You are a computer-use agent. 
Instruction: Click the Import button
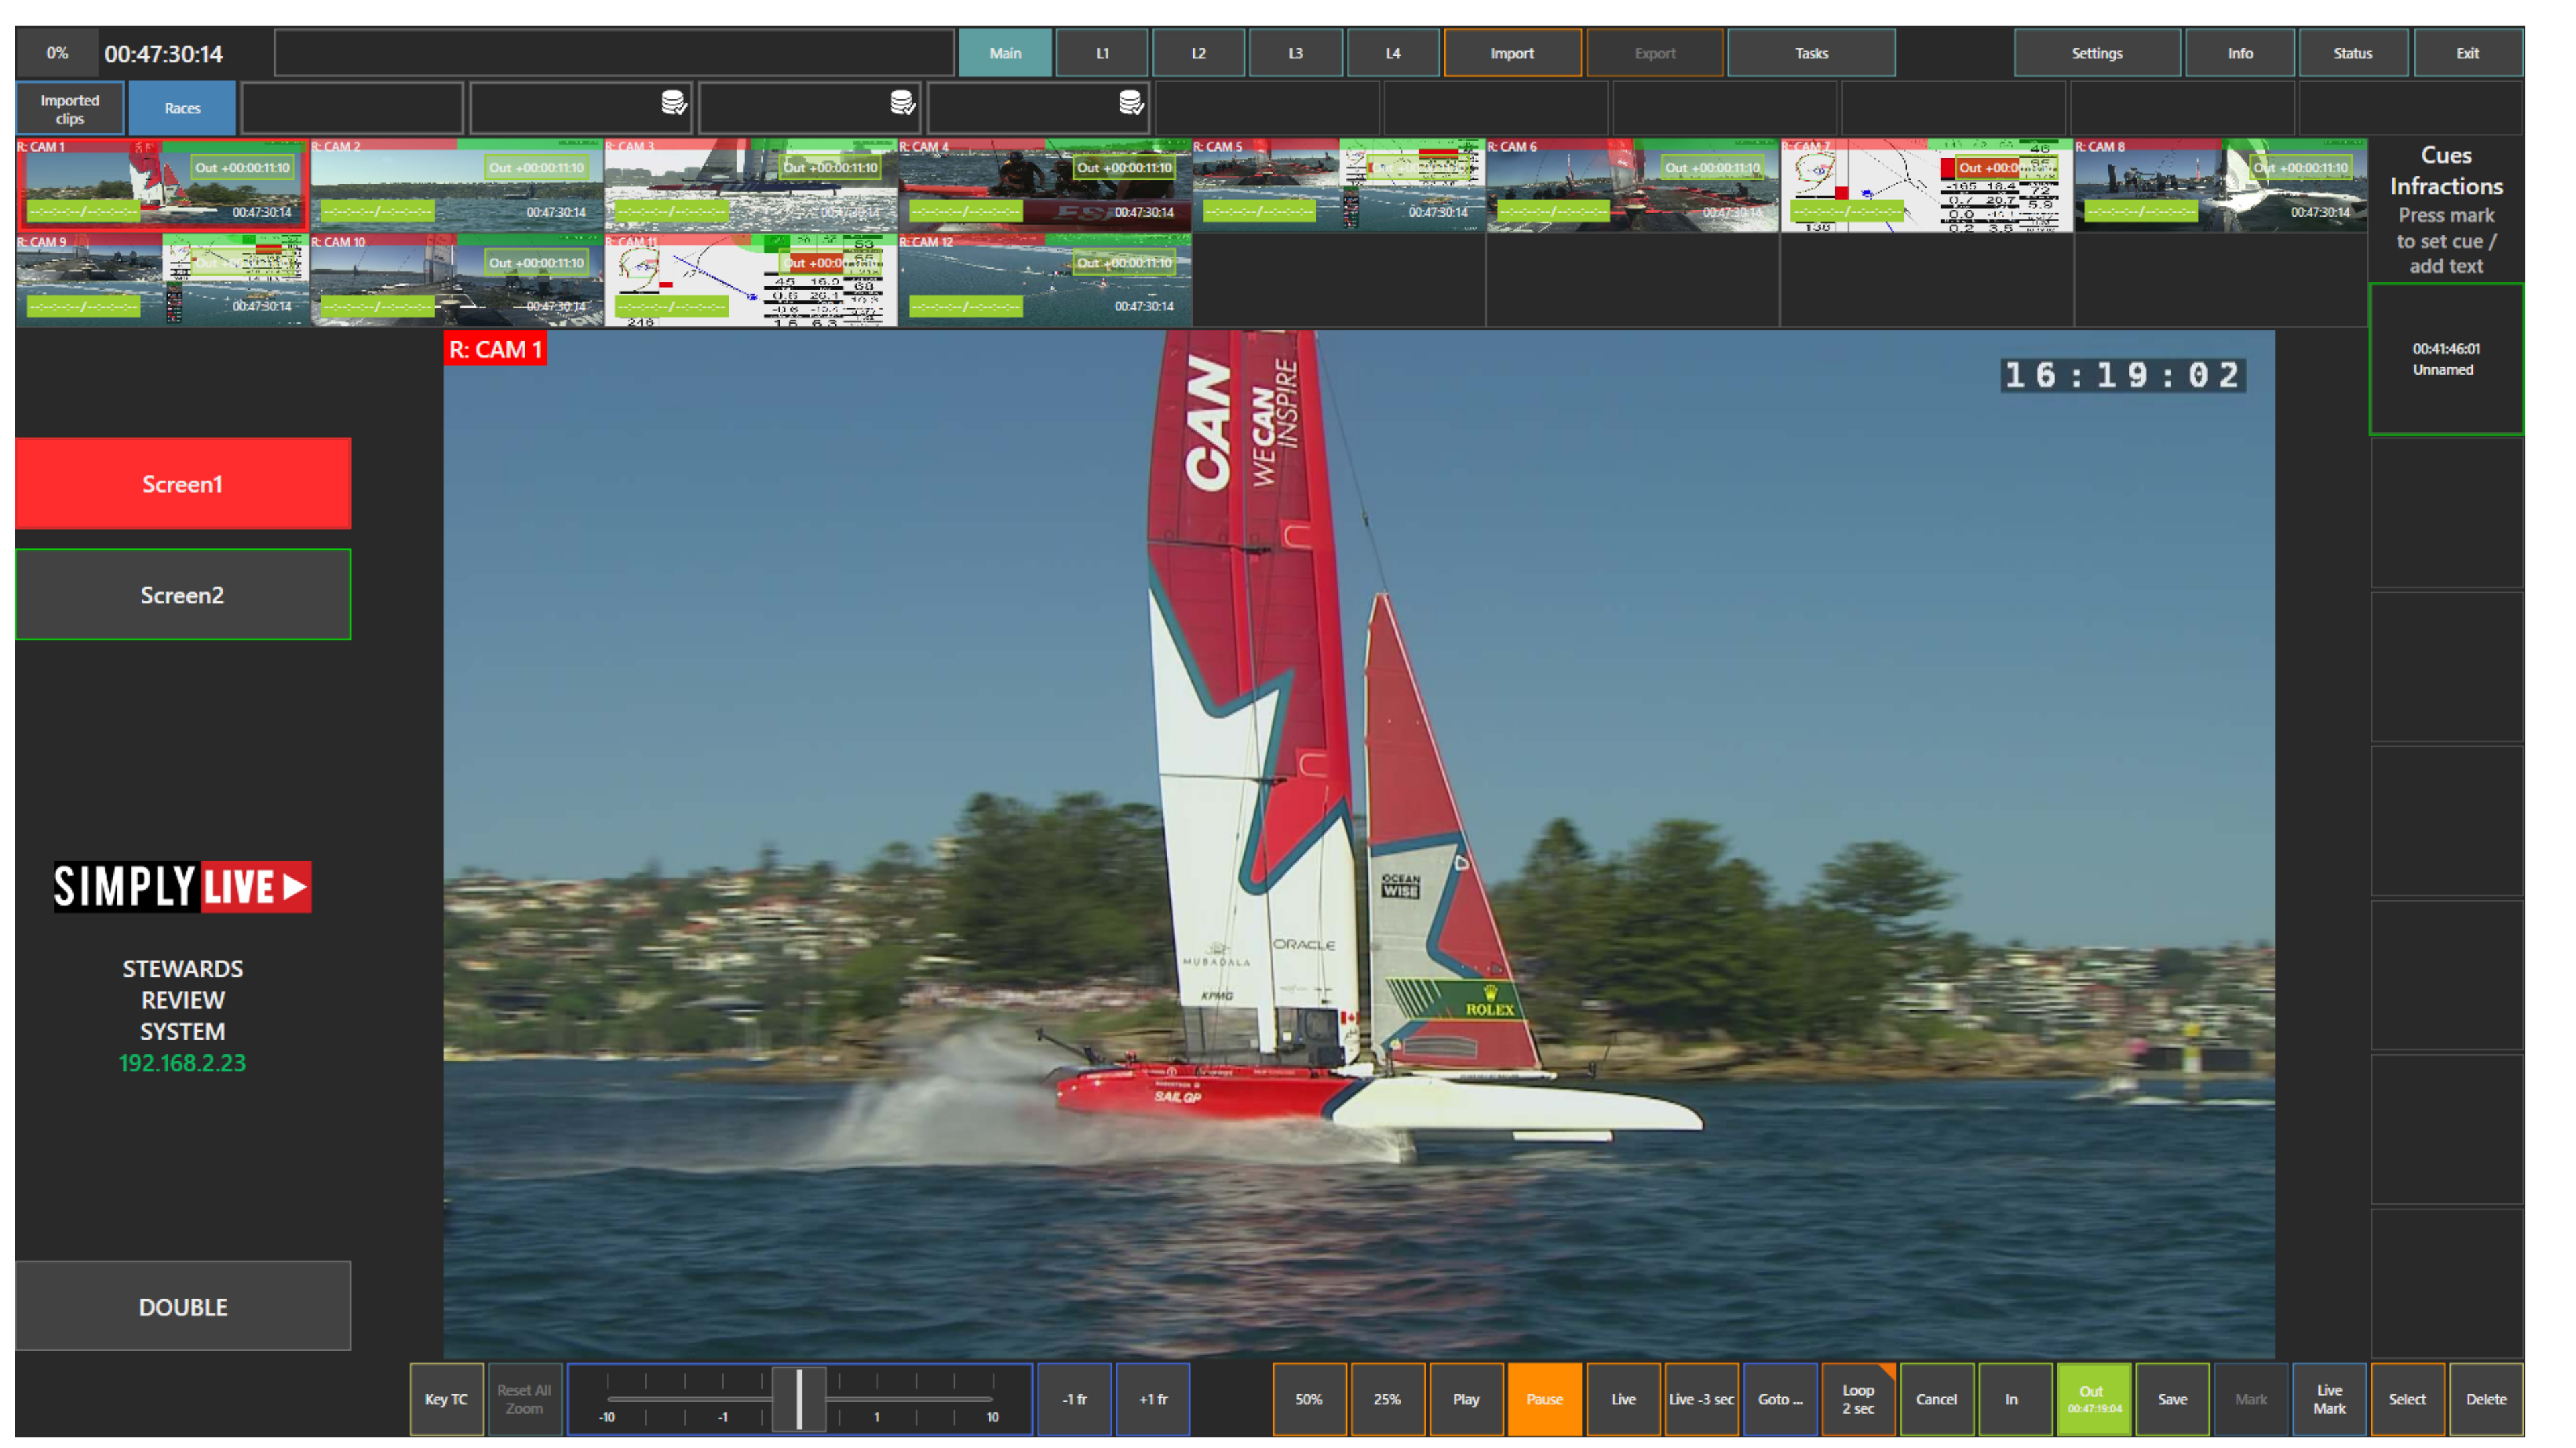[x=1512, y=53]
